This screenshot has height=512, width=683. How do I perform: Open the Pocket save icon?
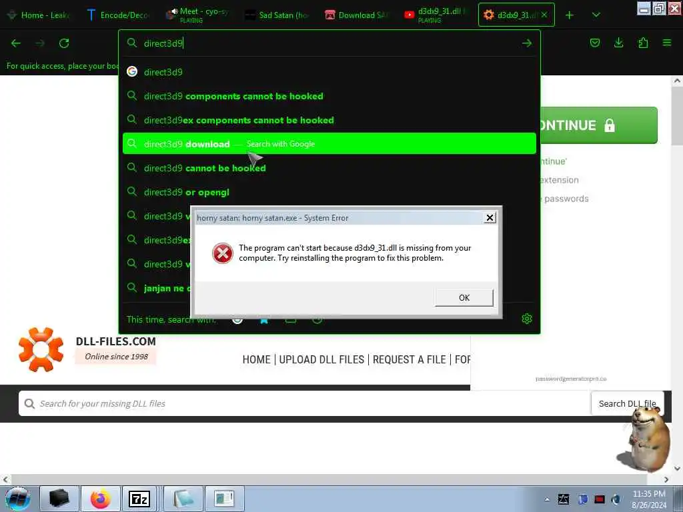(594, 43)
